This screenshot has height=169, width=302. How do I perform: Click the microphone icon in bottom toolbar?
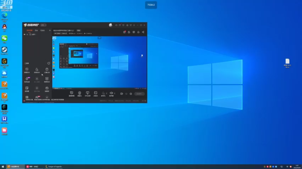[103, 93]
